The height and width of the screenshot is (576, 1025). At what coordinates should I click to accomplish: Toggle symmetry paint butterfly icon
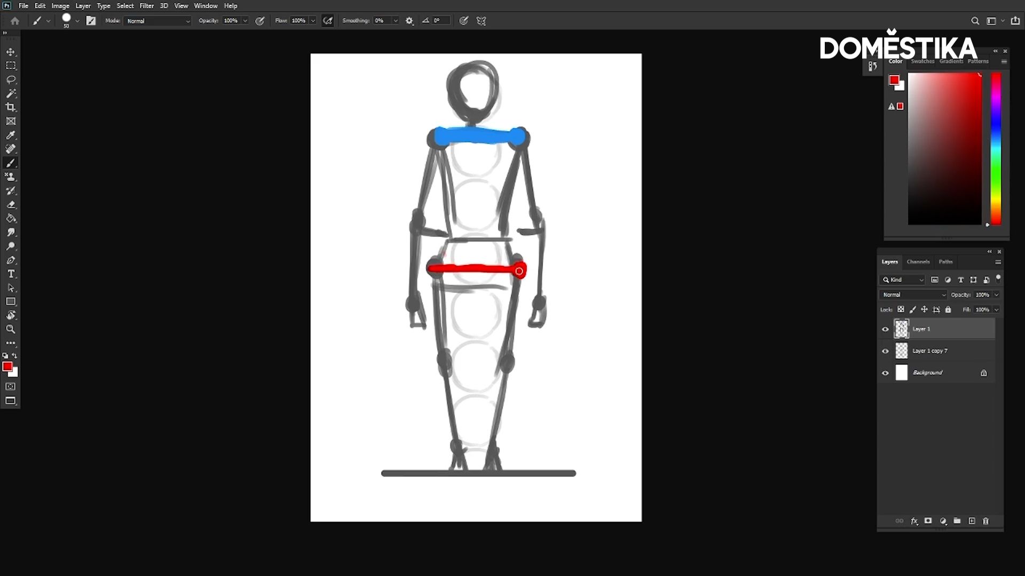[481, 21]
